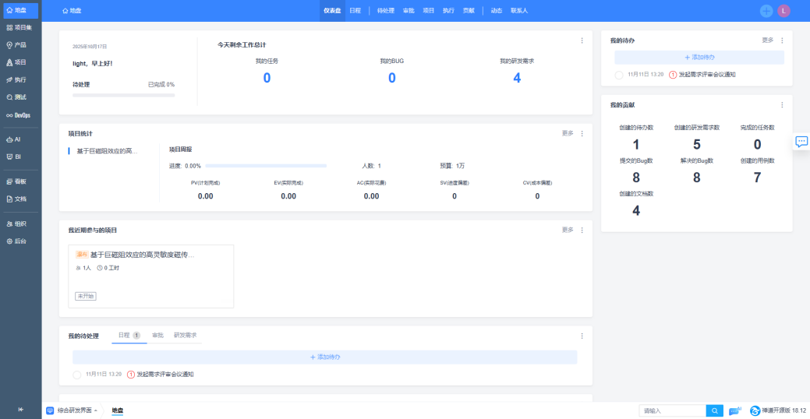810x419 pixels.
Task: Click the search input field at bottom
Action: click(x=671, y=410)
